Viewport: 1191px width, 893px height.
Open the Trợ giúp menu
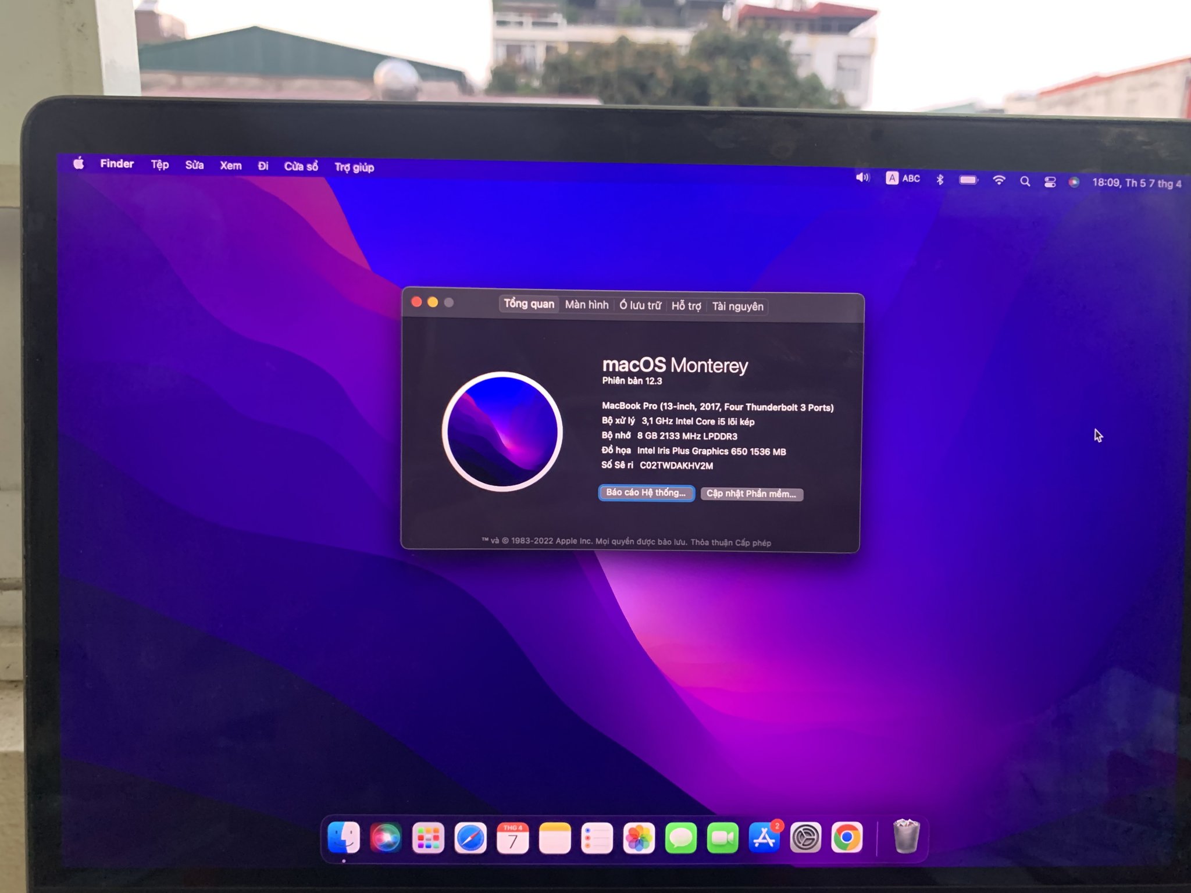(x=354, y=167)
